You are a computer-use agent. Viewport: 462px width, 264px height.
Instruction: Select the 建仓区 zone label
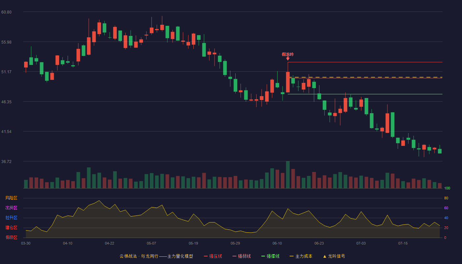11,228
